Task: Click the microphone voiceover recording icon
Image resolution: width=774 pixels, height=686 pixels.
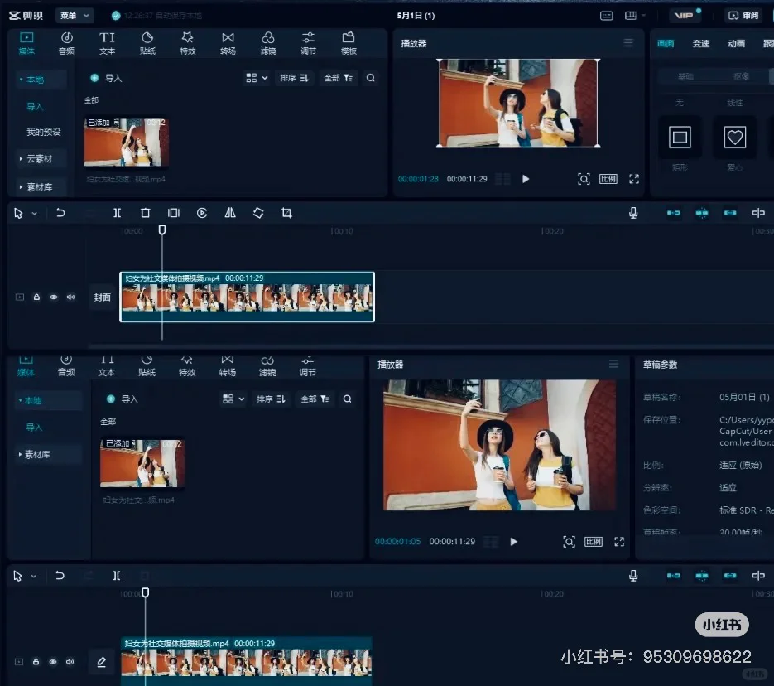Action: [x=633, y=213]
